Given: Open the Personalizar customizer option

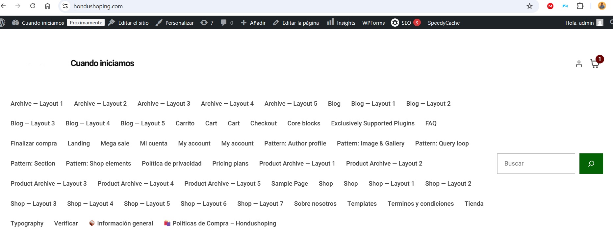Looking at the screenshot, I should (175, 23).
